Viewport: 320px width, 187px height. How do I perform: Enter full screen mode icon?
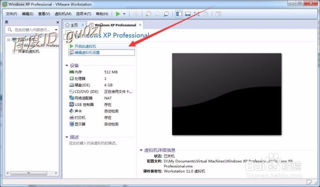(x=197, y=14)
